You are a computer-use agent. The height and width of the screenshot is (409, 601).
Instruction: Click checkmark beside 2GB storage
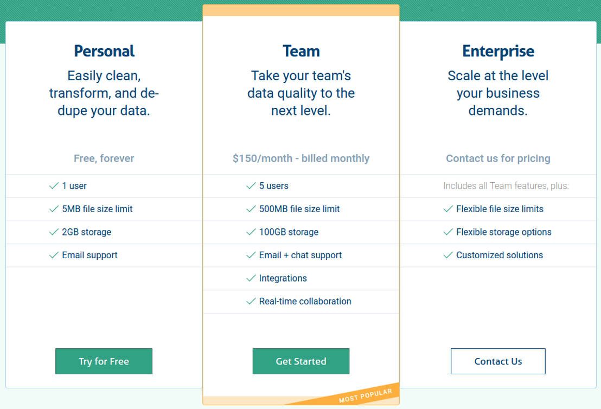pyautogui.click(x=54, y=232)
